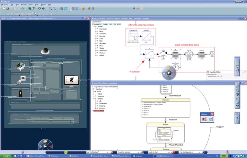Select the Pan tool icon
The height and width of the screenshot is (158, 247).
coord(43,9)
